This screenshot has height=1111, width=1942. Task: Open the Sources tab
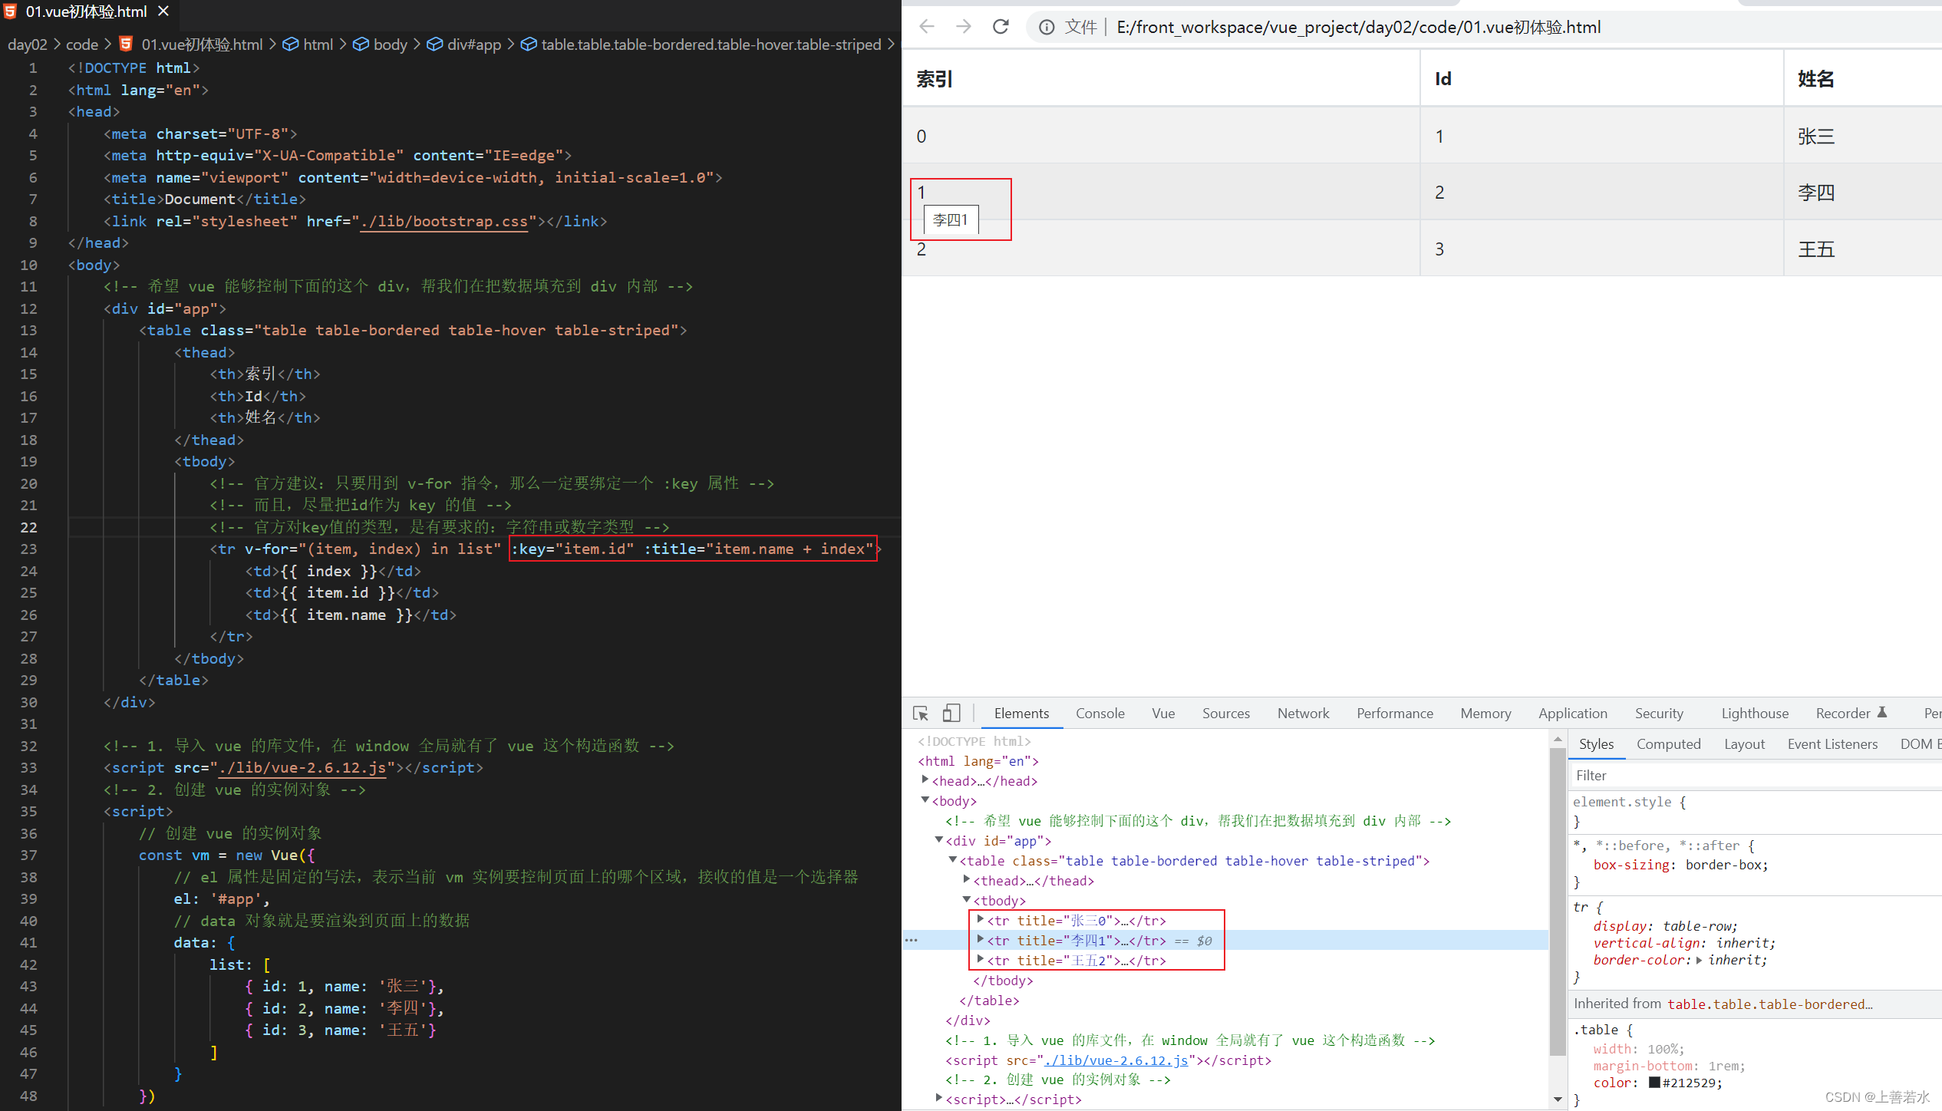1226,714
